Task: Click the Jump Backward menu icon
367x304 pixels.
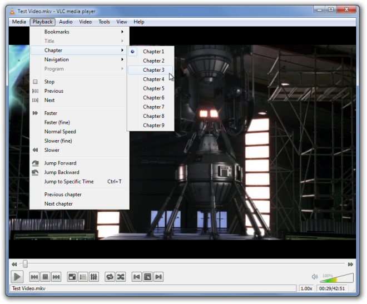Action: click(x=35, y=172)
